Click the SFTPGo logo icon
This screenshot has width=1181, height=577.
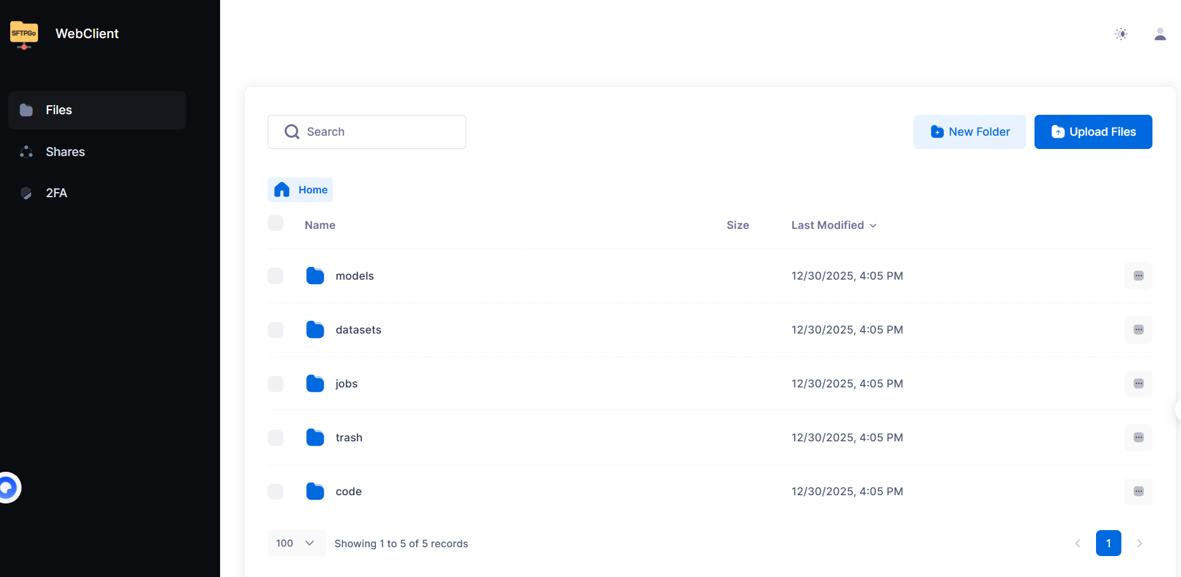point(24,34)
